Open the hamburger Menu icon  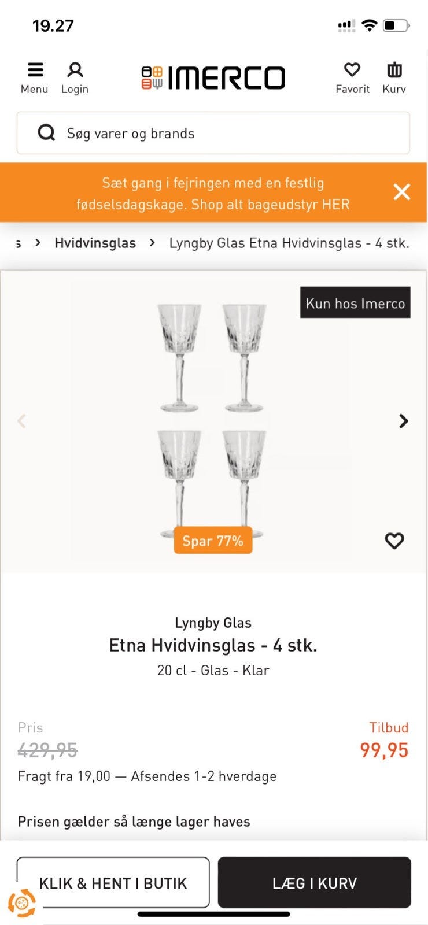pyautogui.click(x=35, y=71)
